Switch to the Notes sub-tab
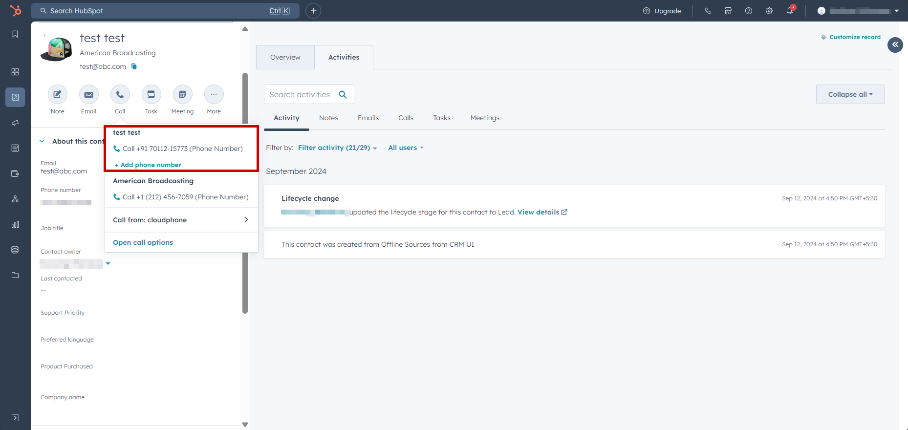This screenshot has height=430, width=908. (328, 118)
